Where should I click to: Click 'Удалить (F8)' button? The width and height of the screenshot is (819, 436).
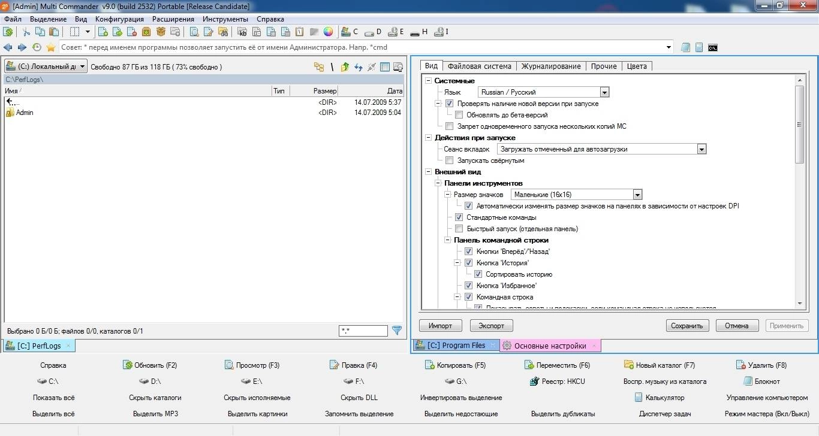pyautogui.click(x=761, y=365)
